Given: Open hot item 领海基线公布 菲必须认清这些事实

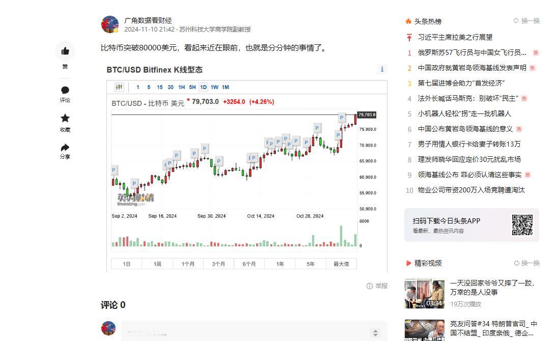Looking at the screenshot, I should coord(469,175).
